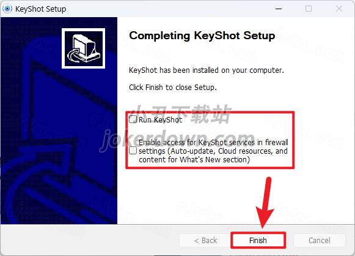Close the KeyShot Setup window
Screen dimensions: 355x256
[339, 9]
